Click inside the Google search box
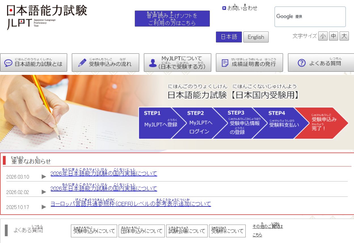Image resolution: width=354 pixels, height=243 pixels. click(310, 16)
